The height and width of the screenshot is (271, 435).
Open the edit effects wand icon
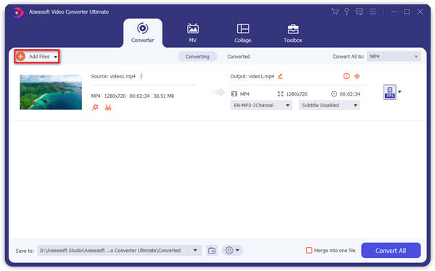pyautogui.click(x=95, y=107)
